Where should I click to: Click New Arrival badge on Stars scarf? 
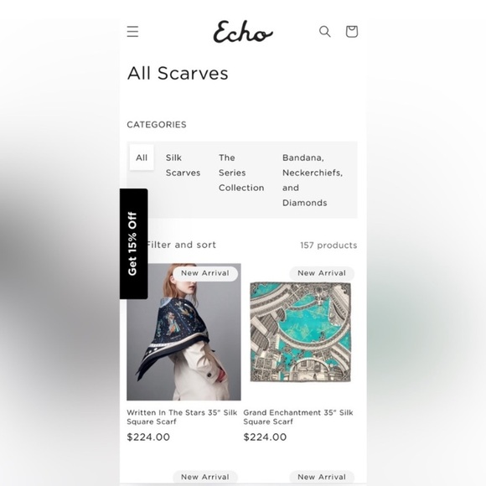tap(205, 273)
